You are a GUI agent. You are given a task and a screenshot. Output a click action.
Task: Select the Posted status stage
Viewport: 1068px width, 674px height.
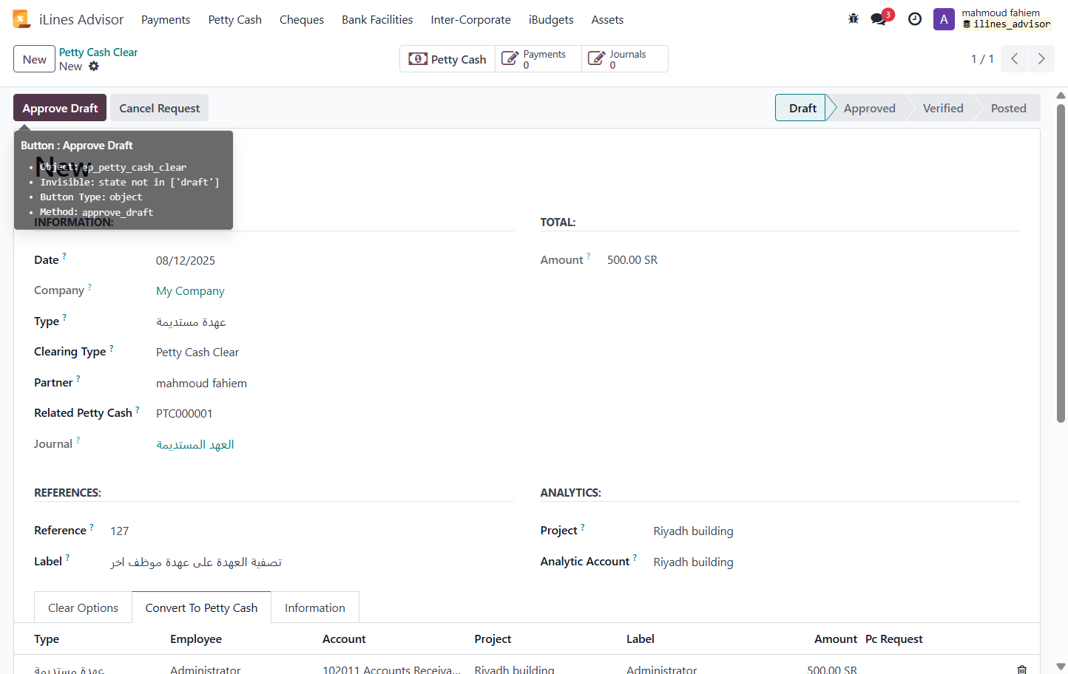pyautogui.click(x=1008, y=108)
